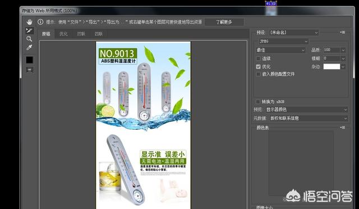Select the Slice Select tool

pos(29,30)
